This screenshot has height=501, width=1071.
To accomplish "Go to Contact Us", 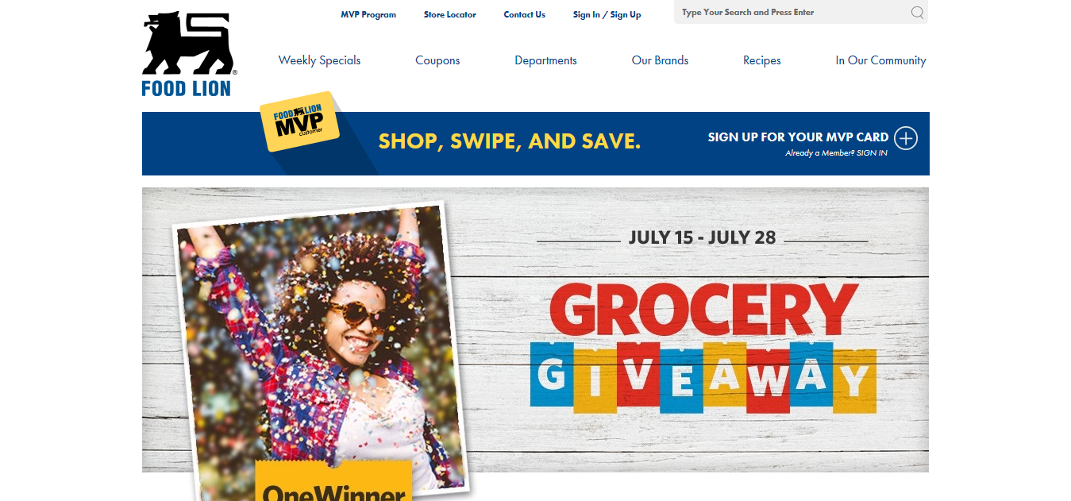I will (525, 14).
